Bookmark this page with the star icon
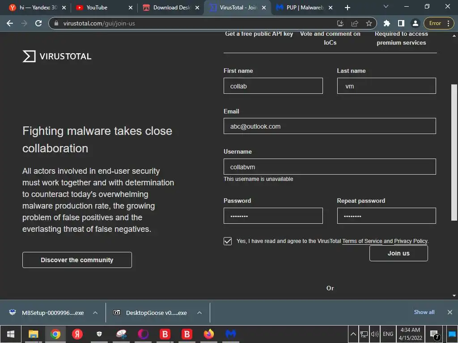The width and height of the screenshot is (458, 343). pos(369,23)
